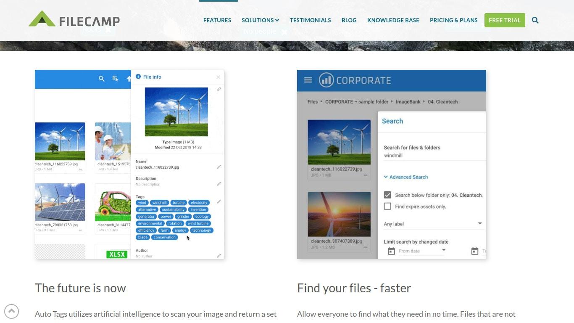Click the pencil icon next to Tags

[x=219, y=201]
